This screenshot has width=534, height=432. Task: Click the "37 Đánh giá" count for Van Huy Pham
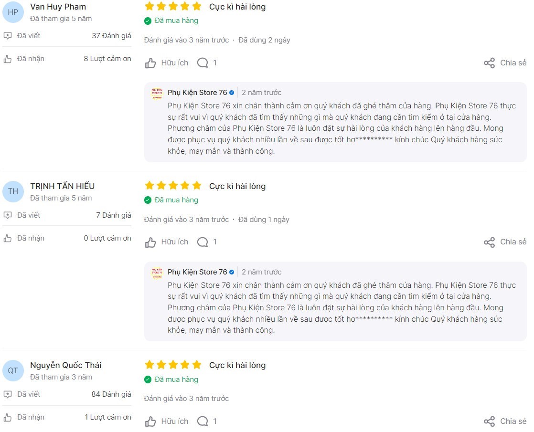click(x=111, y=36)
